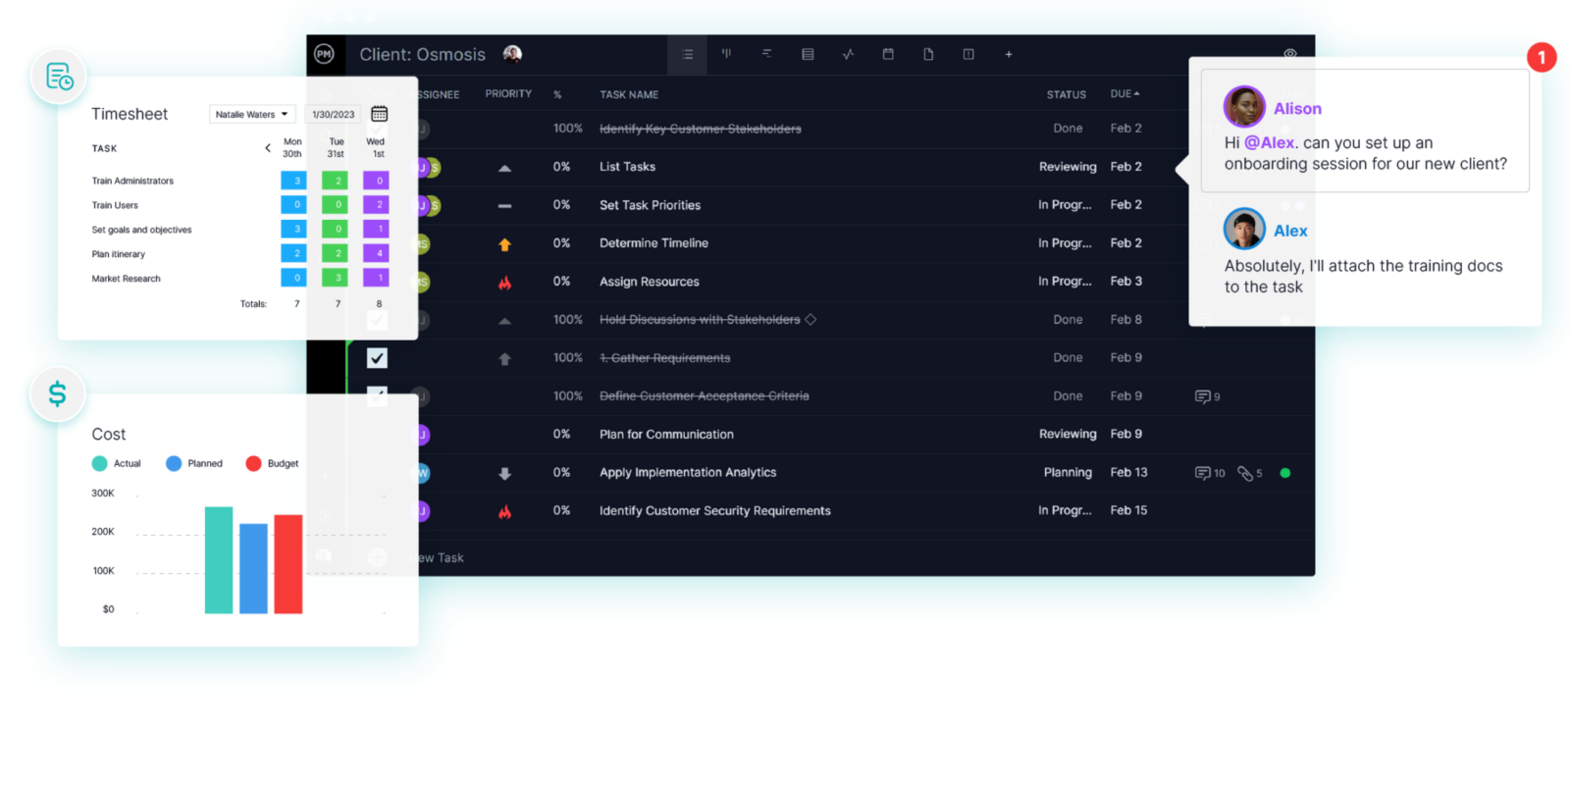Viewport: 1570px width, 785px height.
Task: Click the fire priority on Identify Customer Security Requirements
Action: tap(504, 511)
